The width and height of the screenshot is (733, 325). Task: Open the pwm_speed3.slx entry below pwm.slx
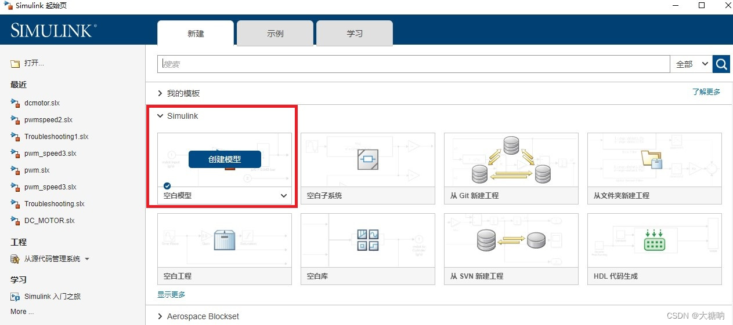50,187
